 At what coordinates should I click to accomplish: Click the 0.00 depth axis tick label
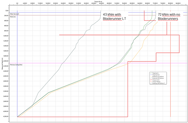click(7, 11)
